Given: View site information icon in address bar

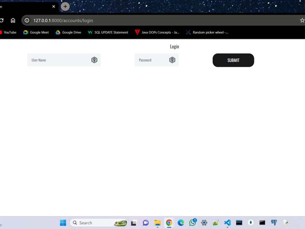Looking at the screenshot, I should point(27,20).
